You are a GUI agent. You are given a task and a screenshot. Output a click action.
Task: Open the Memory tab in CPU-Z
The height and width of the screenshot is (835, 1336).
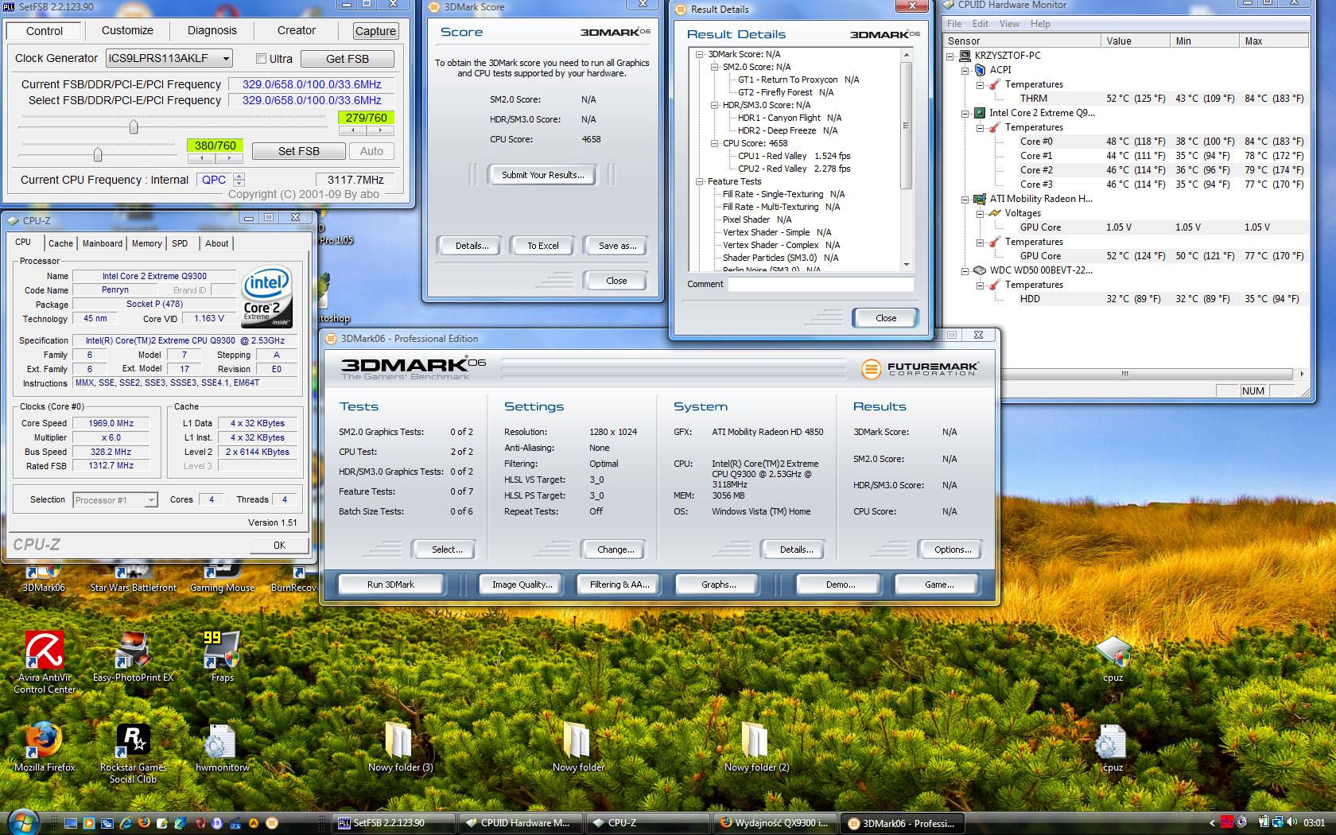[x=147, y=243]
